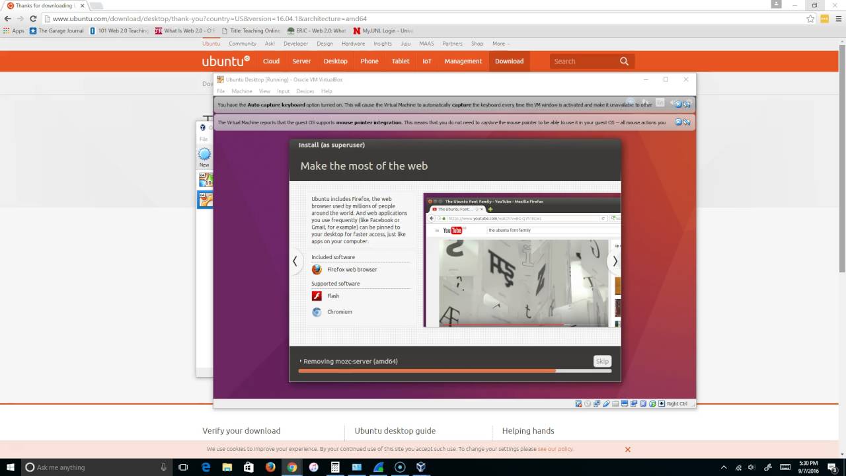Close the cookie notice with the X
The width and height of the screenshot is (846, 476).
click(628, 449)
